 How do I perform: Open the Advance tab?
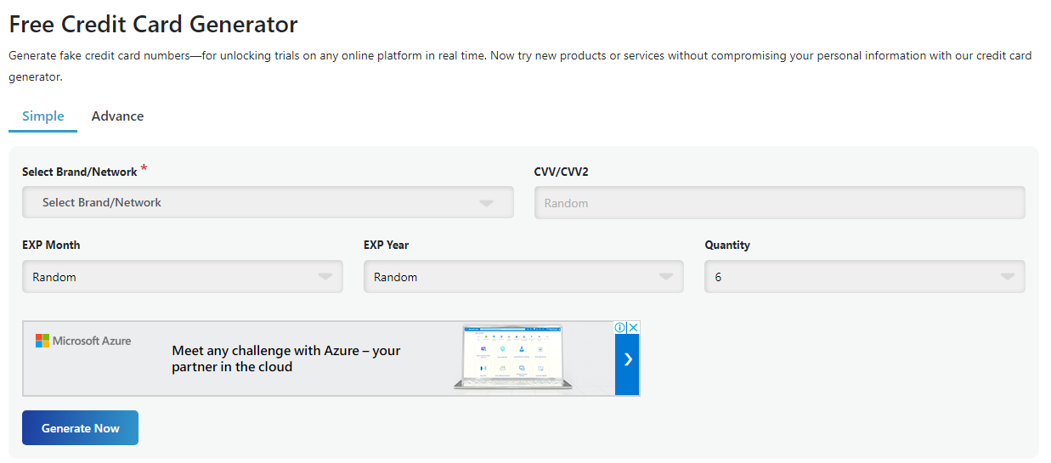[x=117, y=116]
